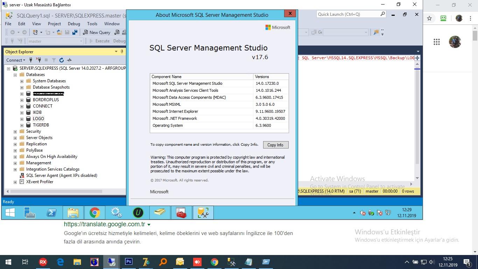
Task: Click the Versions column header
Action: (x=271, y=76)
